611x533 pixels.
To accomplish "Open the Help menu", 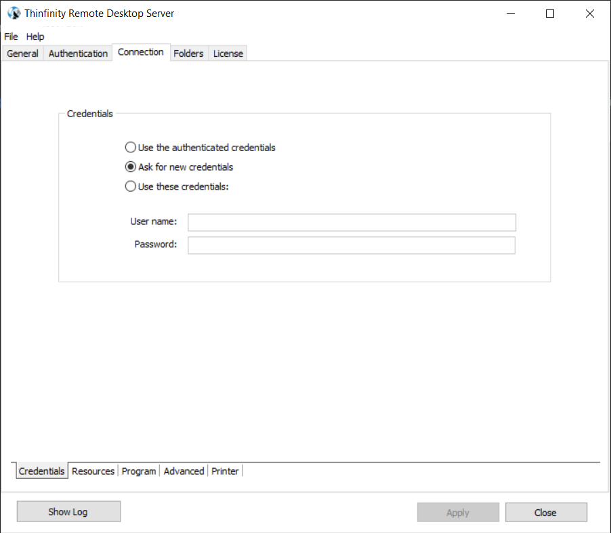I will [x=35, y=37].
